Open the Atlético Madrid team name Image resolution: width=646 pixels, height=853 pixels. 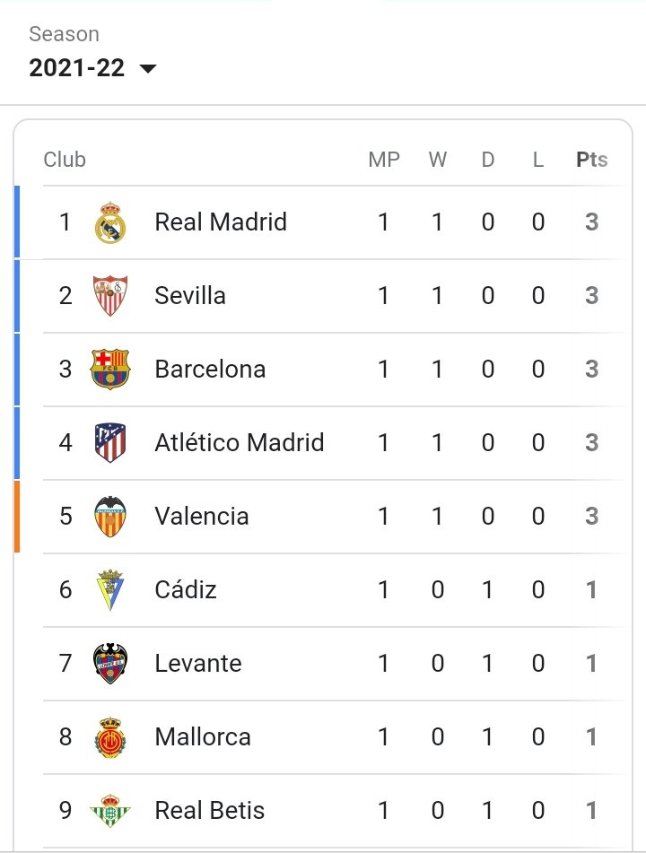[x=240, y=442]
